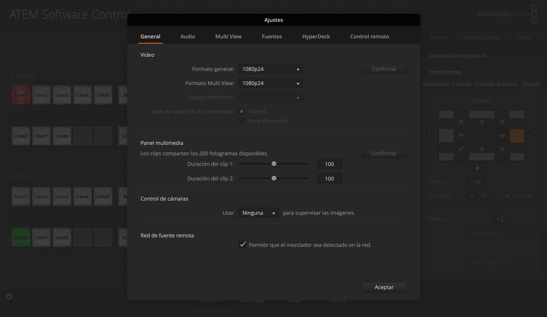
Task: Select Cam3 on Programa bus
Action: click(62, 95)
